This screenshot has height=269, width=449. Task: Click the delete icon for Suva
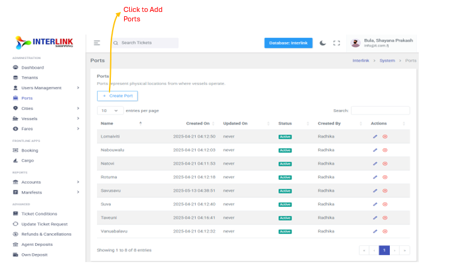point(385,204)
